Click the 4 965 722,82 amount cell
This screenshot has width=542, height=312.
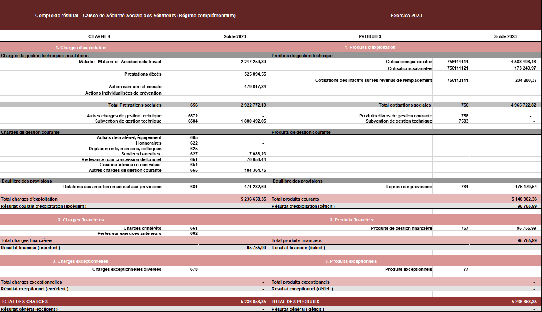pyautogui.click(x=523, y=105)
